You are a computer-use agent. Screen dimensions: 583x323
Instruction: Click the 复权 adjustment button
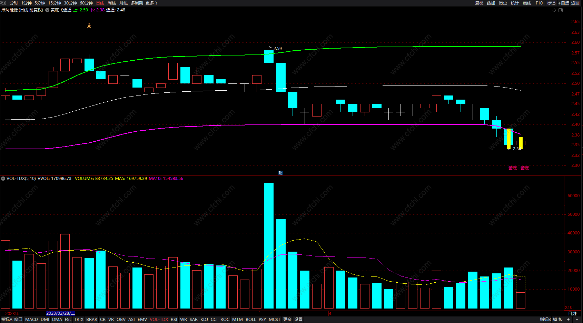click(479, 3)
